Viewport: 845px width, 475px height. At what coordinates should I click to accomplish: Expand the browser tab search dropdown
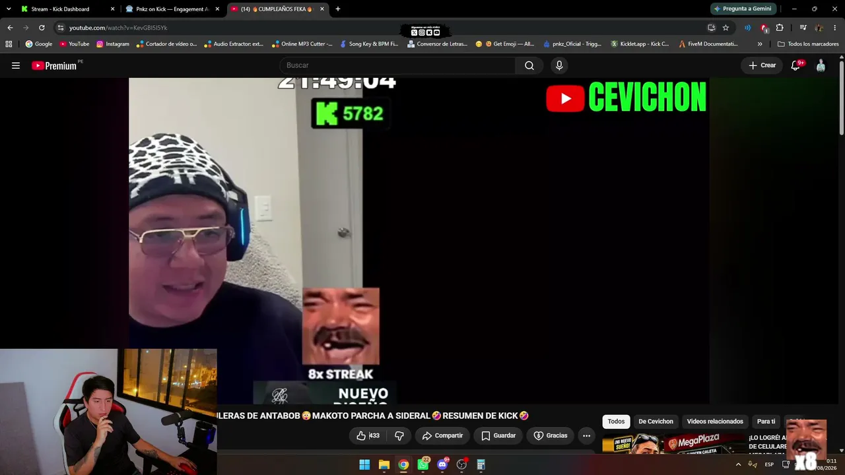9,9
